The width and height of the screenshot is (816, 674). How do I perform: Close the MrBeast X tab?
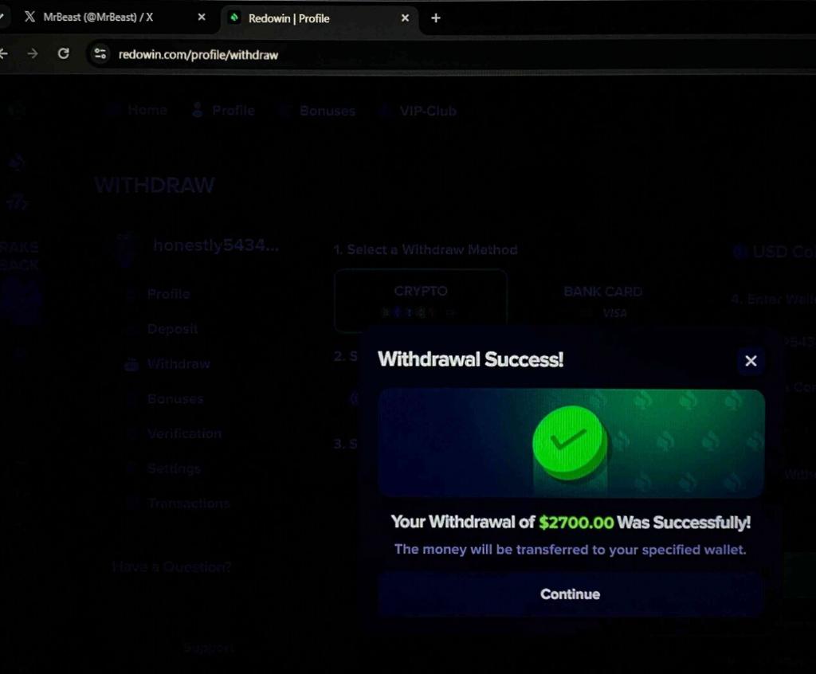pos(202,18)
